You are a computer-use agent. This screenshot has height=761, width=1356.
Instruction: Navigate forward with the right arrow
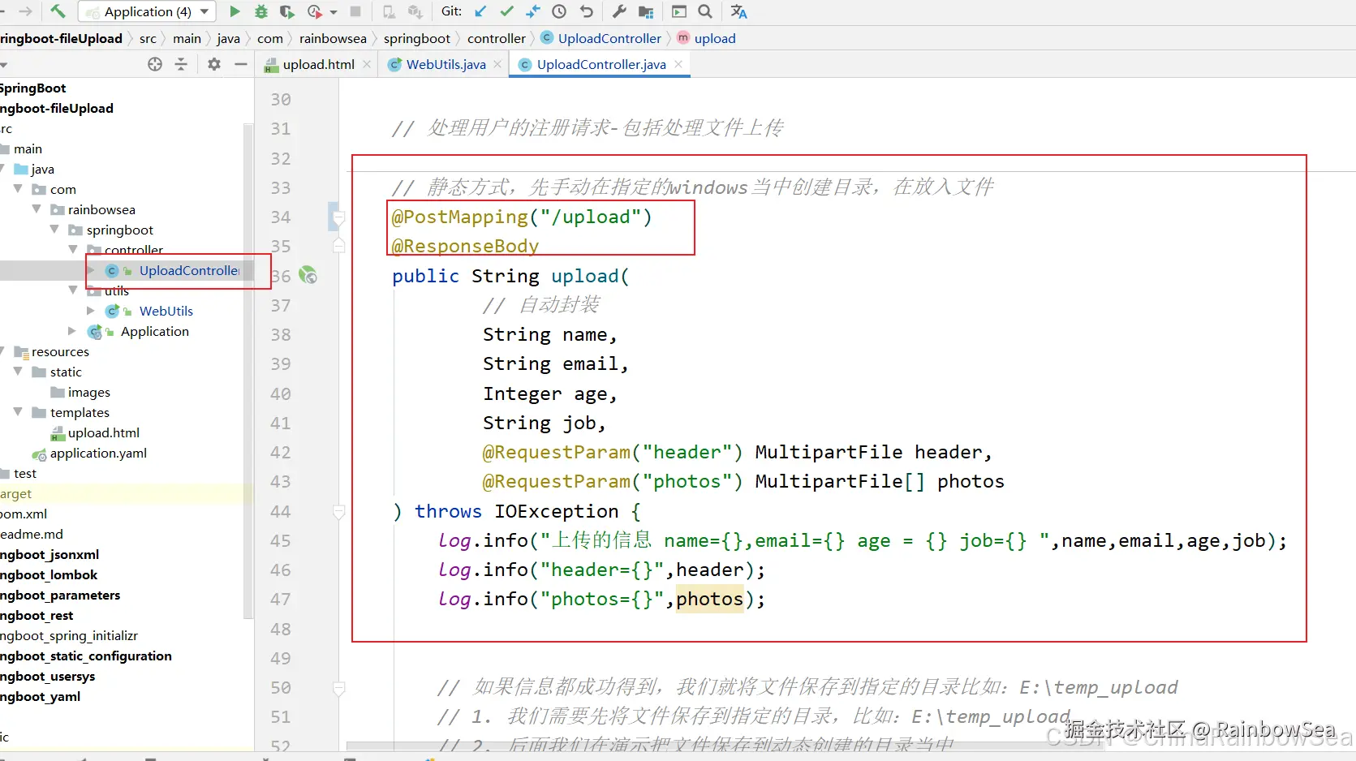25,11
